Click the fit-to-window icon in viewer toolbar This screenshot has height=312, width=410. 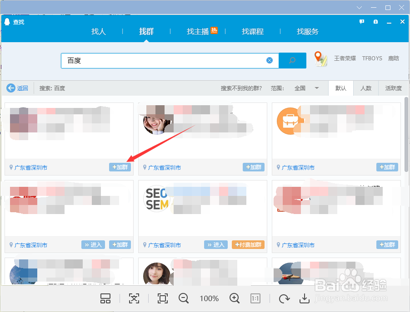[x=163, y=298]
